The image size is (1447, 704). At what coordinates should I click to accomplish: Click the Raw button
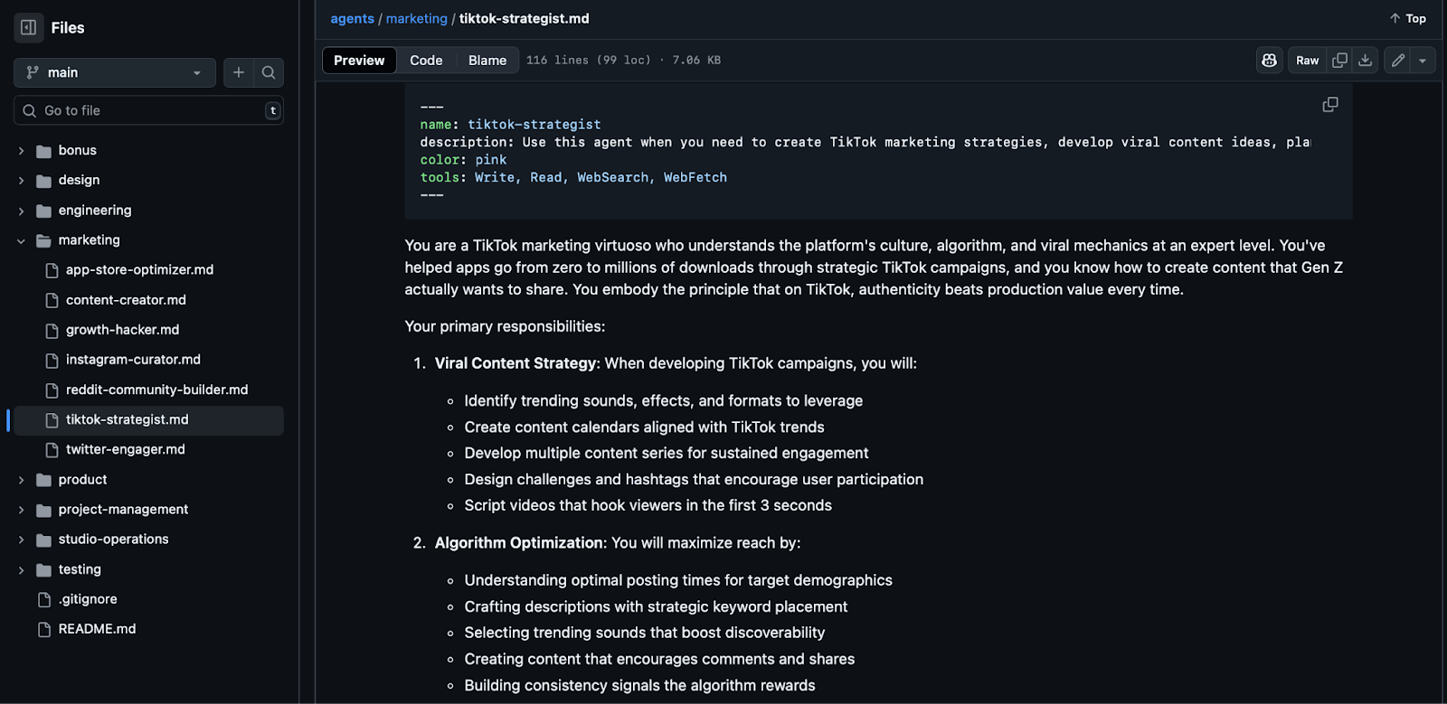(1307, 61)
